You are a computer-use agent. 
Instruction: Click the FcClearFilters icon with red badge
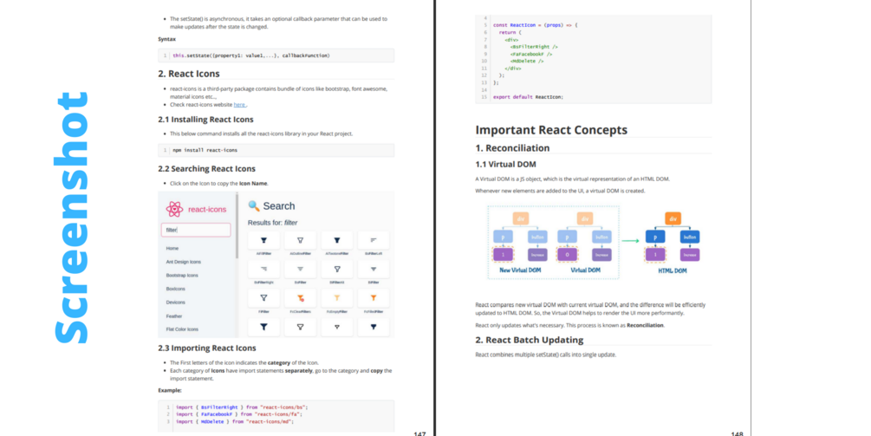(300, 298)
